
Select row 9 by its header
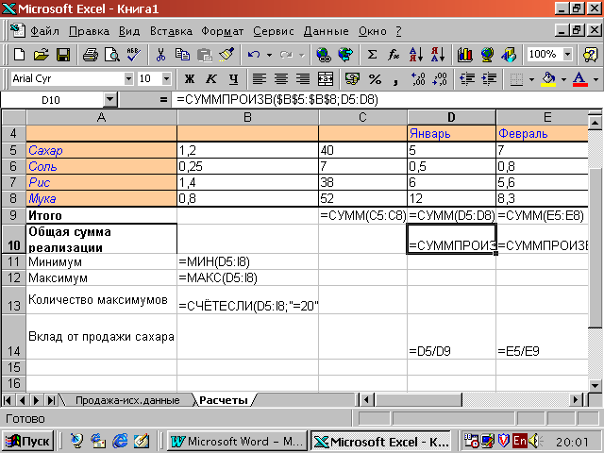pos(13,215)
